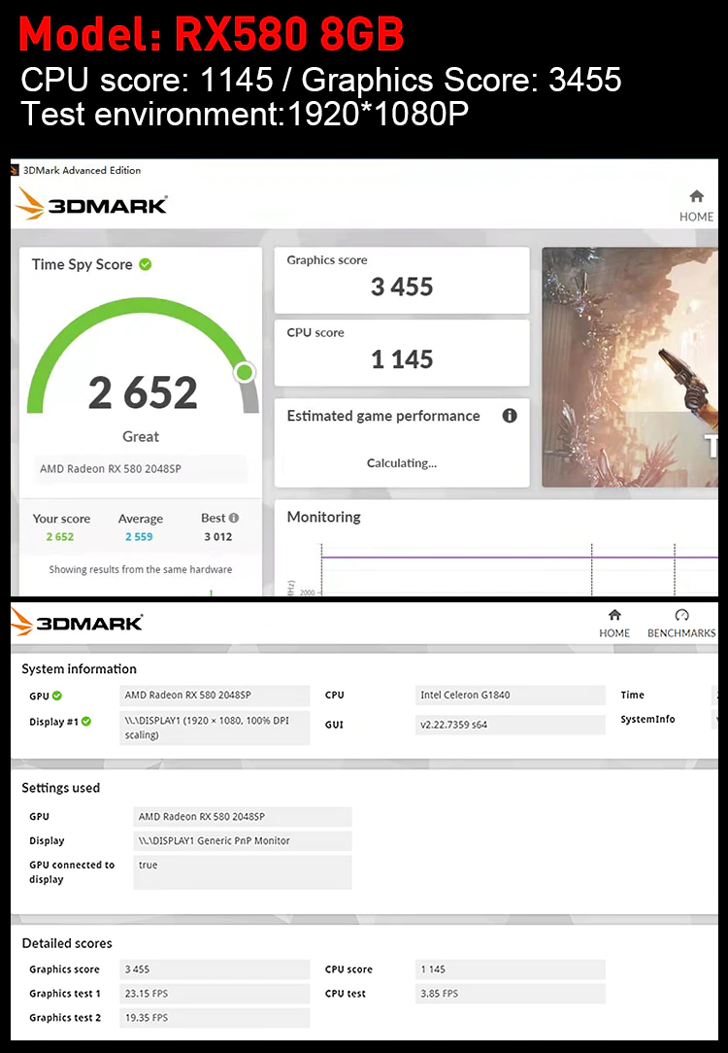Click the score gauge indicator knob
The width and height of the screenshot is (728, 1053).
click(x=245, y=371)
